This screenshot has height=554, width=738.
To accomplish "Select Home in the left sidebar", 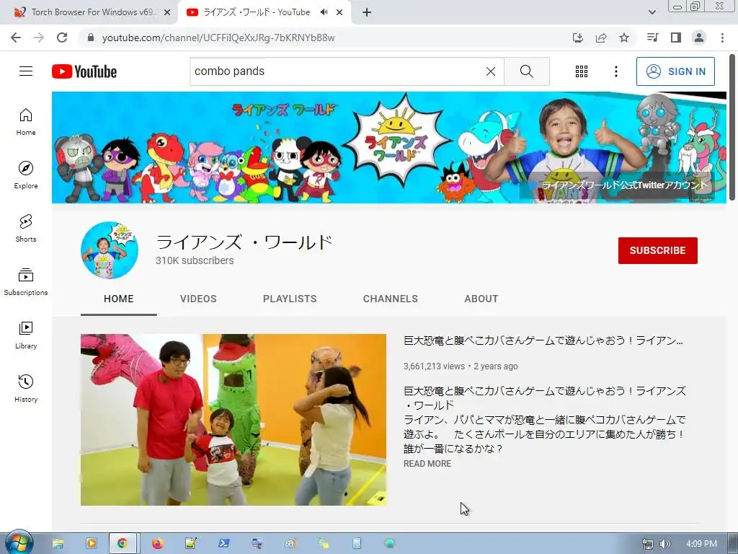I will coord(26,122).
